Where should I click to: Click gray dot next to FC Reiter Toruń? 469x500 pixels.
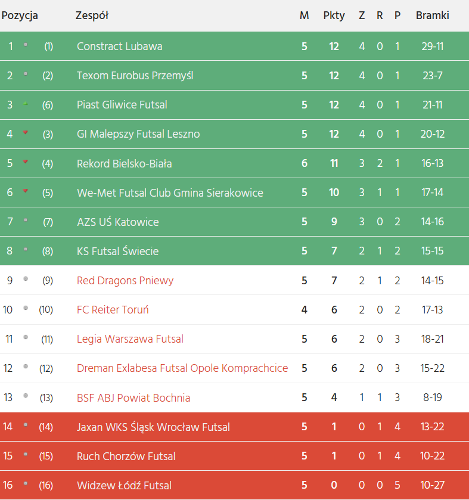click(25, 308)
